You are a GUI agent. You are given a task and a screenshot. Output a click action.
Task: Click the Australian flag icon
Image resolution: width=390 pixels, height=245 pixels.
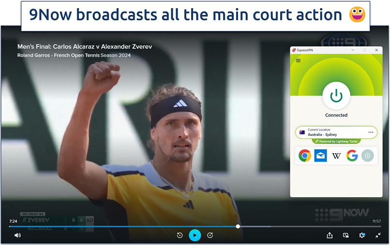click(x=302, y=132)
